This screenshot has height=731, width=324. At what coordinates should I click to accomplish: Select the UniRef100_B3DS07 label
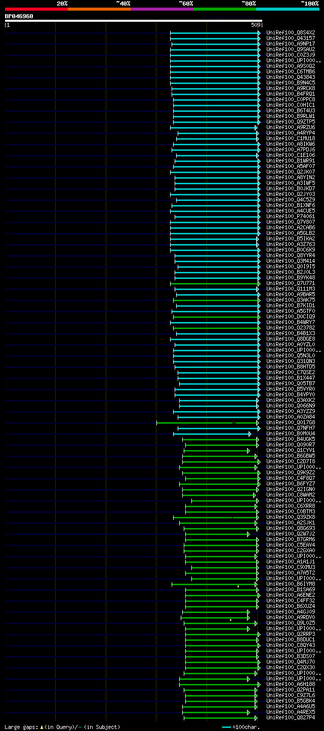[x=291, y=656]
